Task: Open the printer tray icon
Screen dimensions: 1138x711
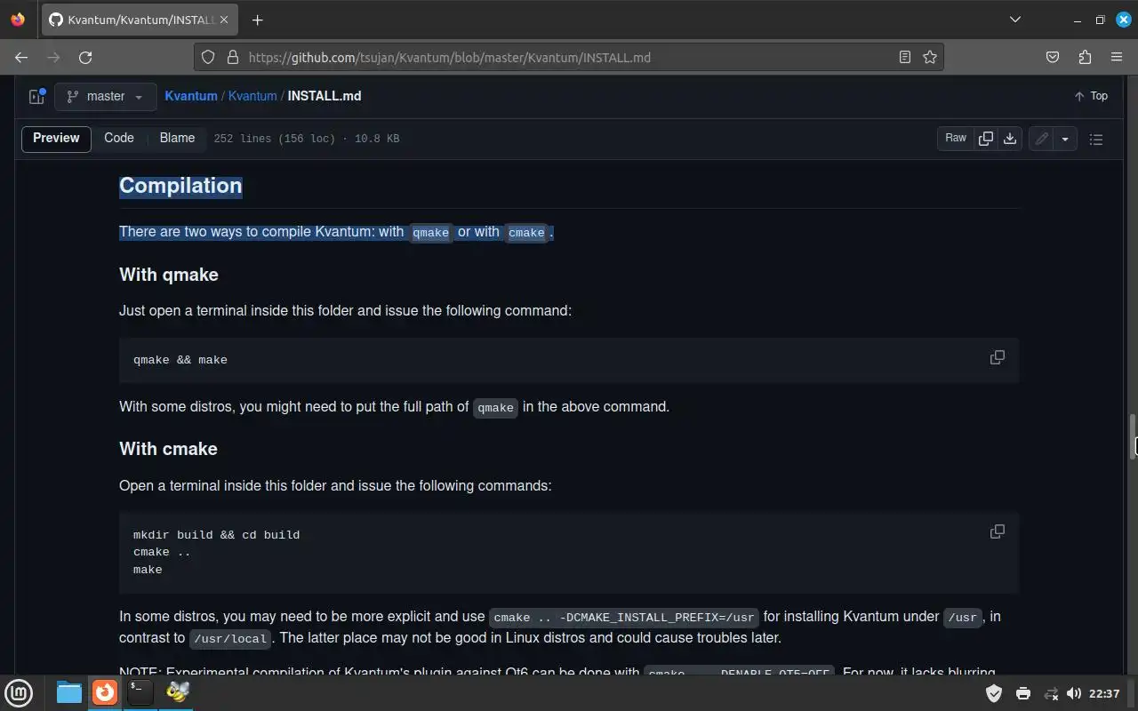Action: (1023, 693)
